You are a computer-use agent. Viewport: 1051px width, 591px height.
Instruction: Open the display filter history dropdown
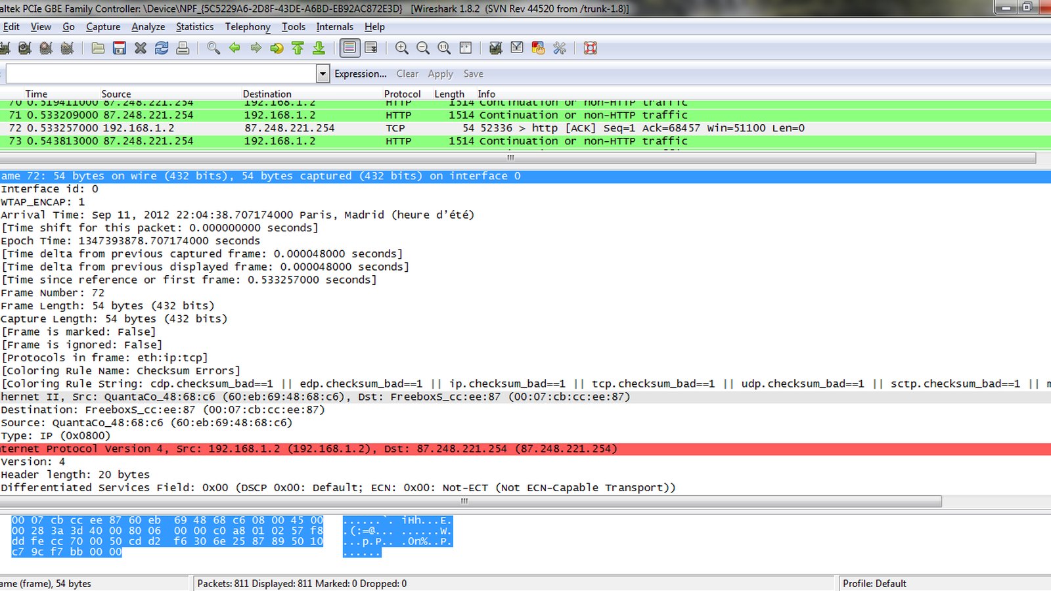point(323,74)
